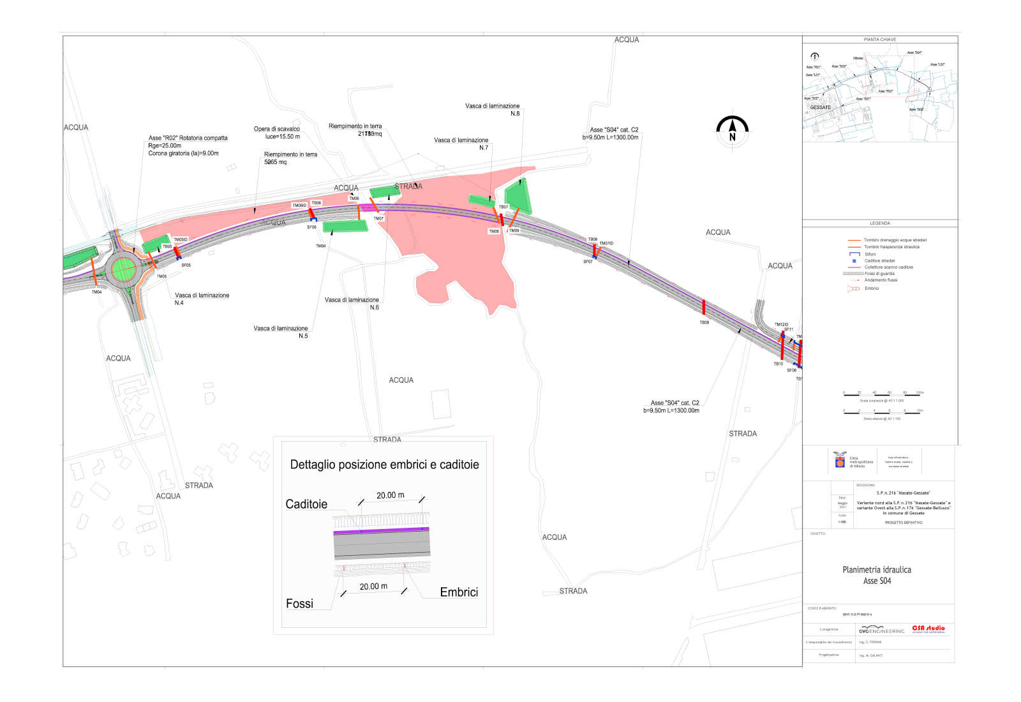Click the 'Caditoie' label in the detail box

click(306, 504)
